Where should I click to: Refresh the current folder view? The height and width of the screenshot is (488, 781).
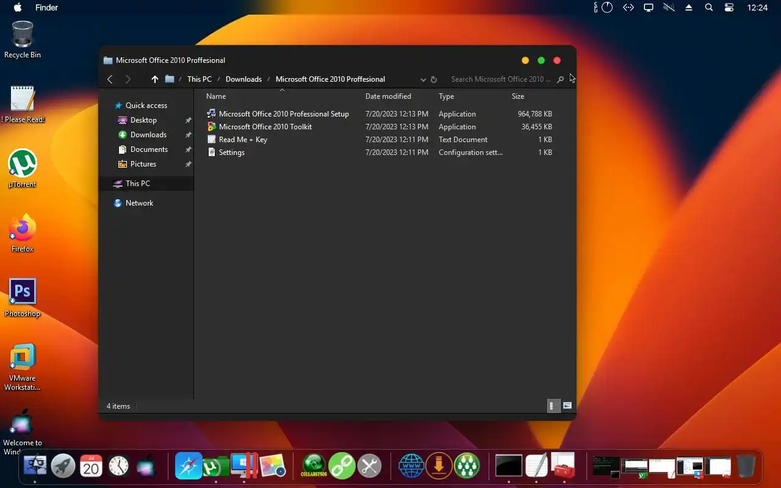tap(434, 79)
